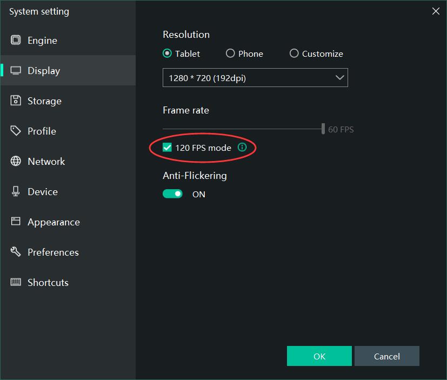Select the Phone resolution option

[230, 54]
